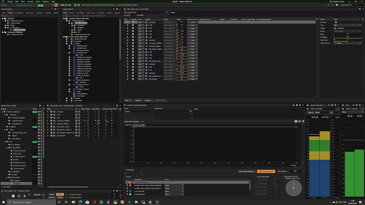Viewport: 365px width, 205px height.
Task: Open the Project menu
Action: [x=10, y=1]
